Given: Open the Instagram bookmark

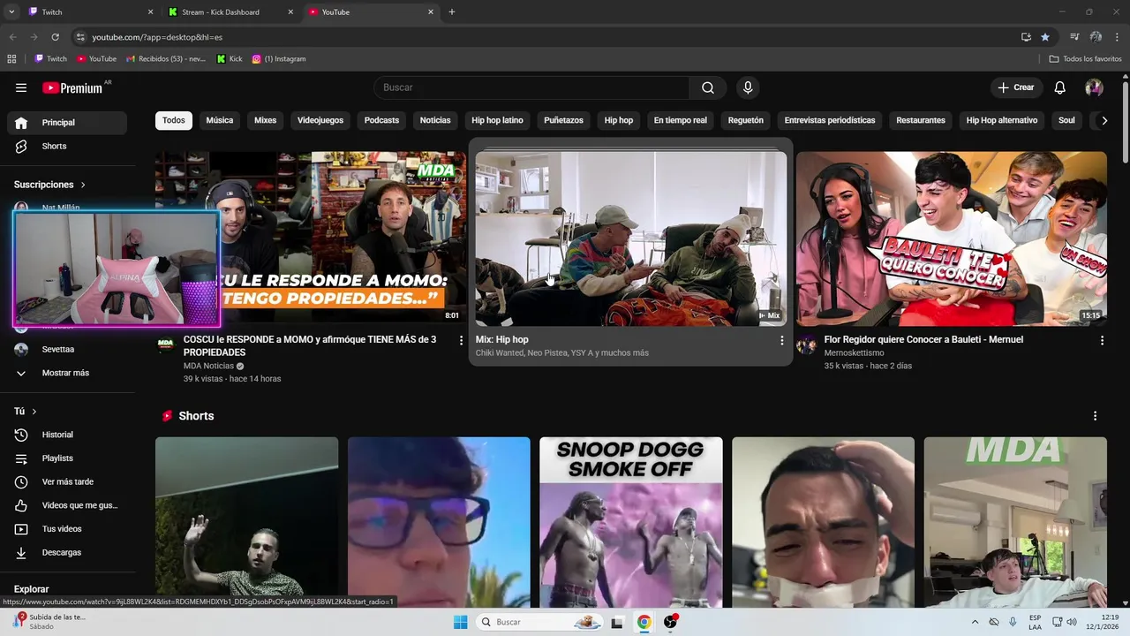Looking at the screenshot, I should click(279, 59).
